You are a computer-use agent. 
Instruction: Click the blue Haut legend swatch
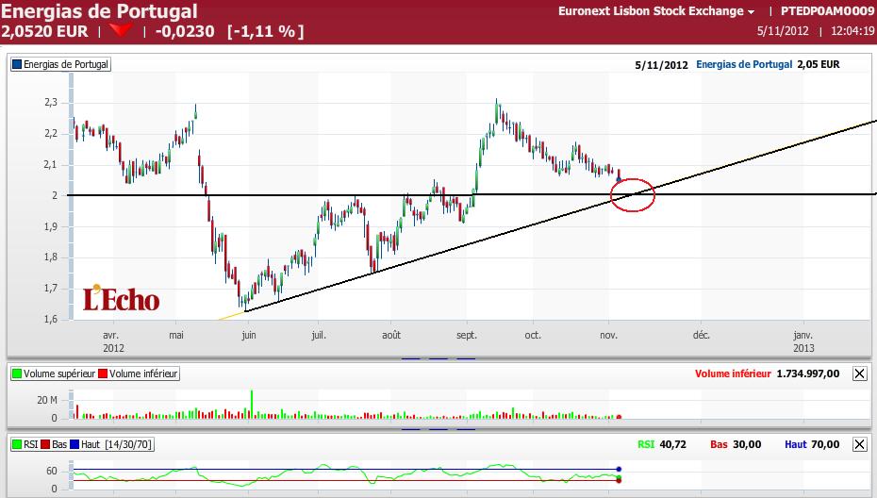click(x=74, y=444)
